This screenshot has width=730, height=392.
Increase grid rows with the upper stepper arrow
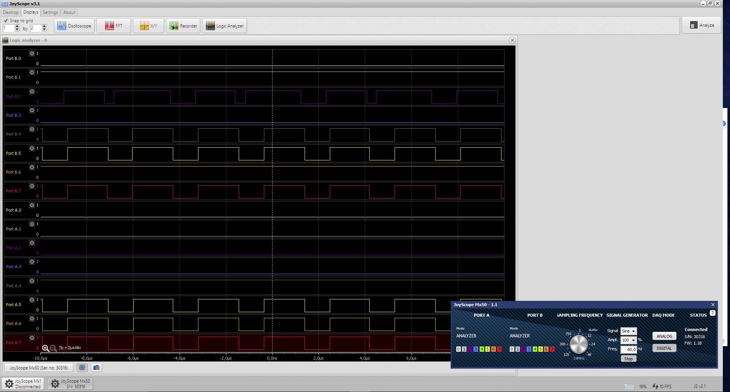tap(17, 26)
